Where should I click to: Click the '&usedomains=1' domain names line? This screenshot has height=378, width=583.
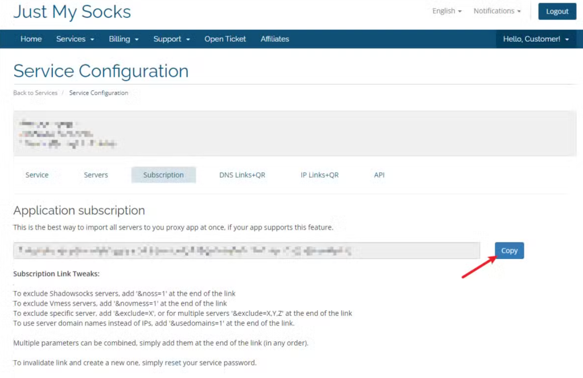click(154, 323)
